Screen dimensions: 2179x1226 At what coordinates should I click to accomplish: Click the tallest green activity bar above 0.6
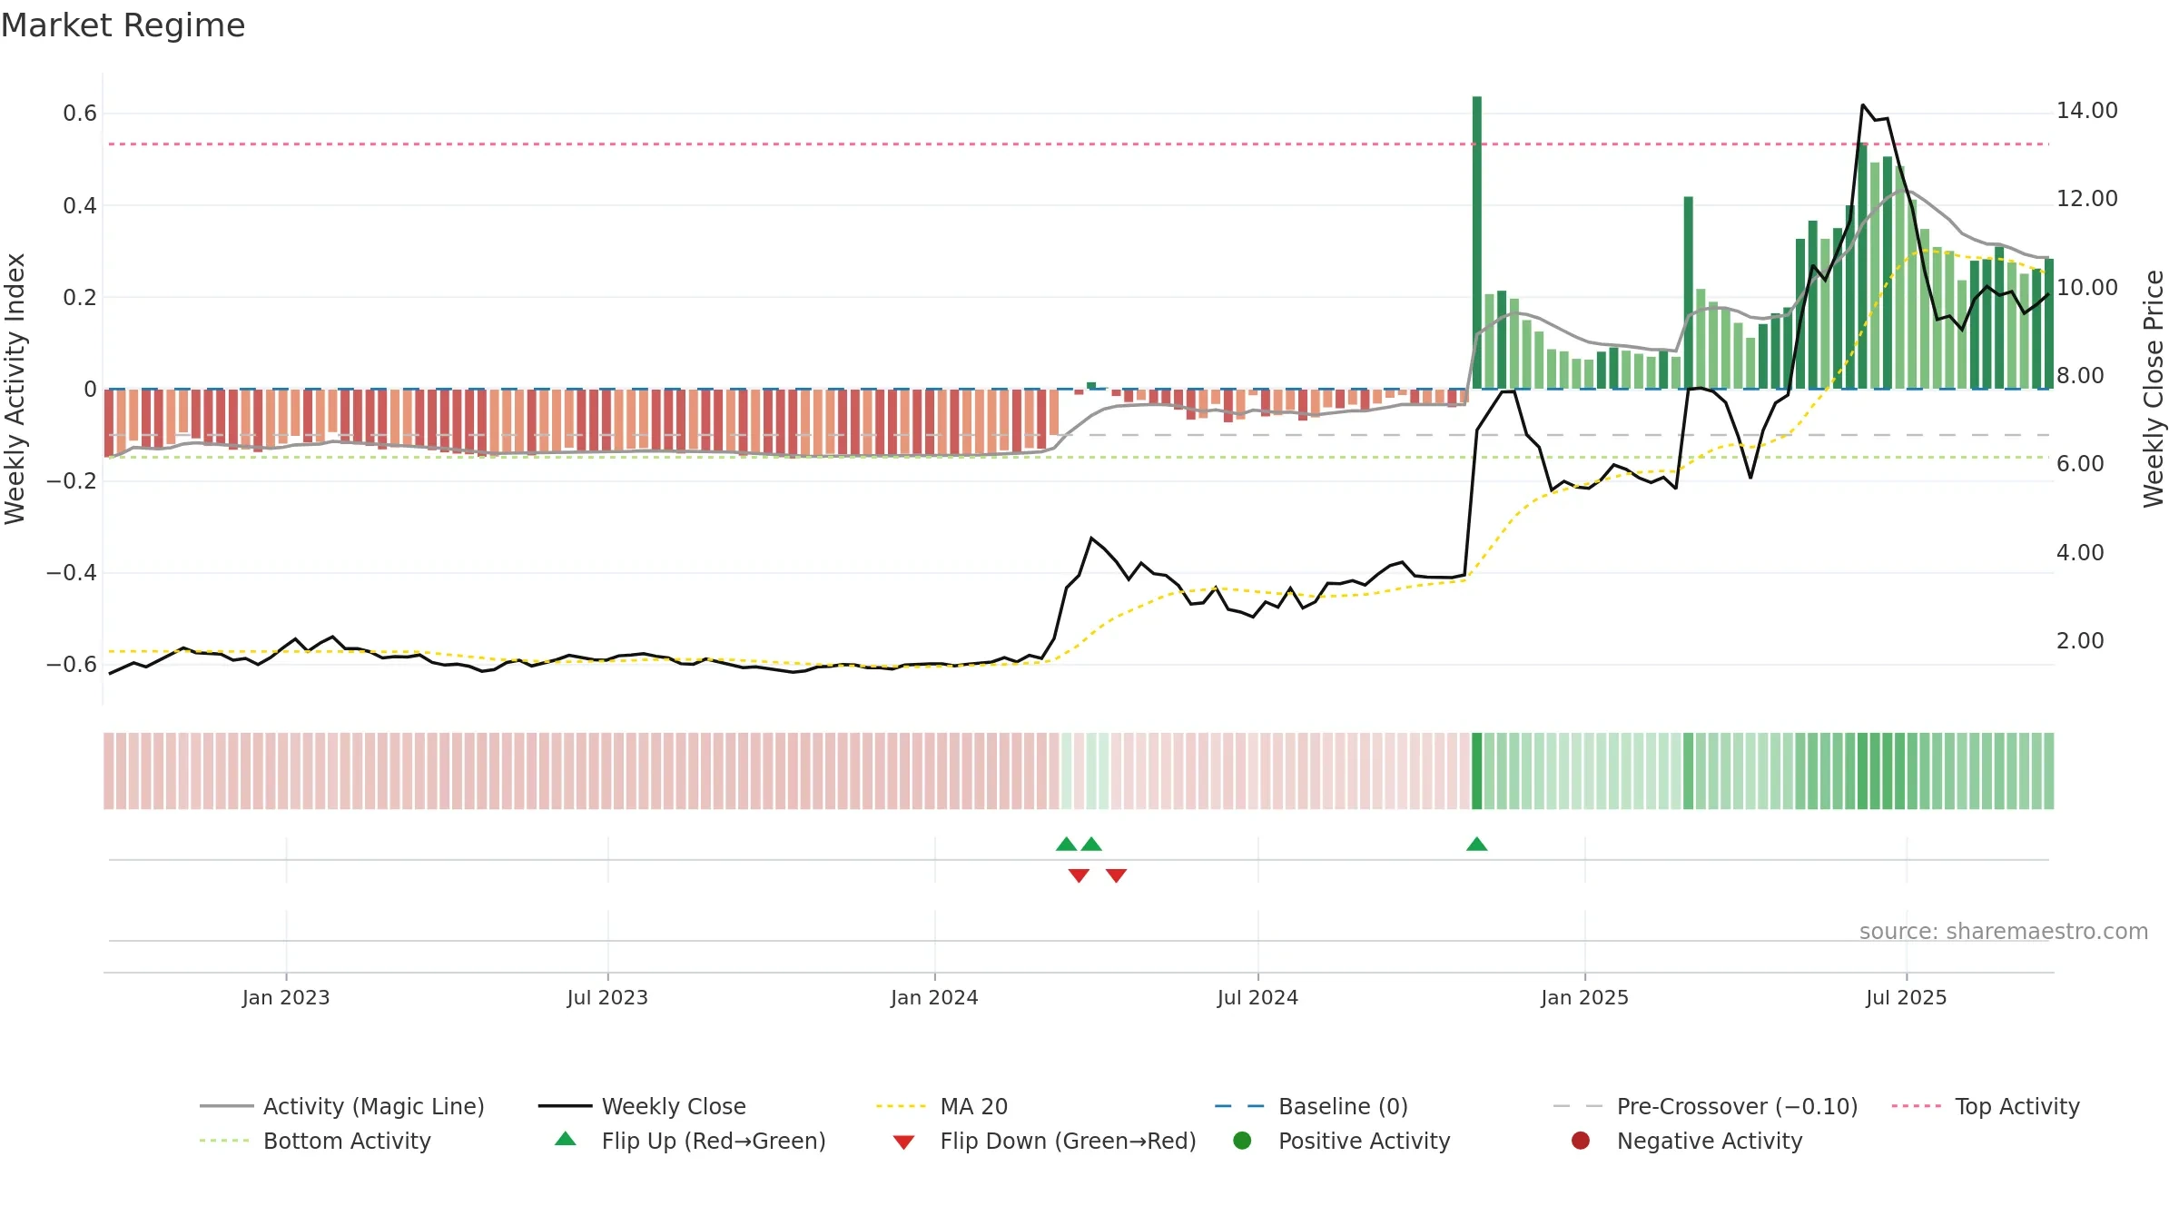(x=1477, y=242)
